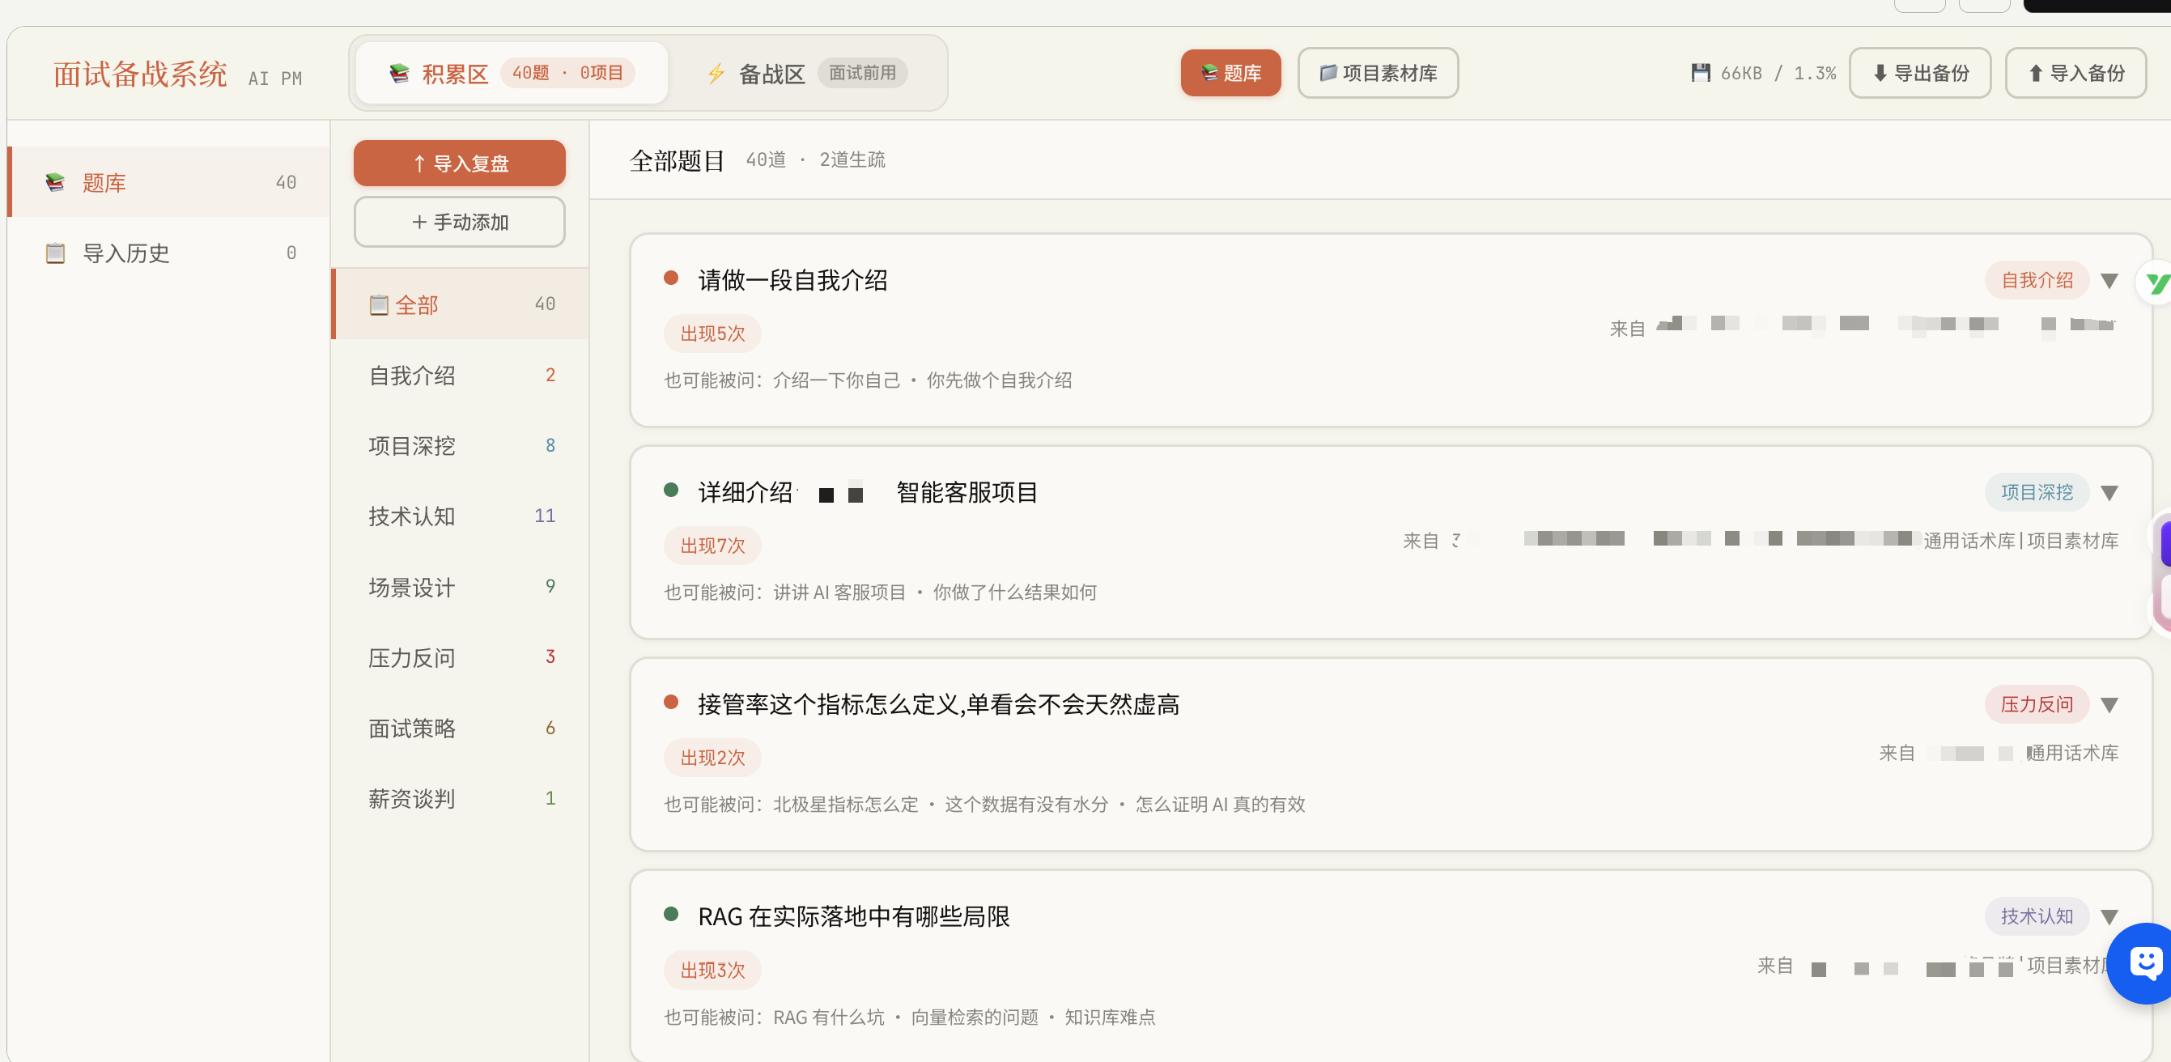The image size is (2171, 1062).
Task: Expand the 接管率 question card arrow
Action: pyautogui.click(x=2109, y=705)
